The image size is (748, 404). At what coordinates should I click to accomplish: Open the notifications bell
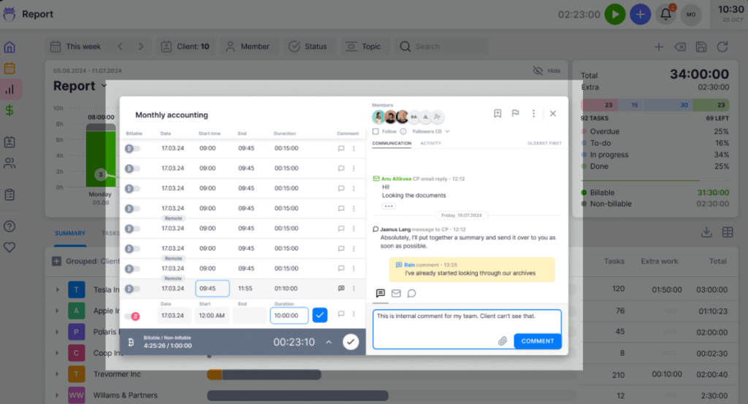coord(665,14)
